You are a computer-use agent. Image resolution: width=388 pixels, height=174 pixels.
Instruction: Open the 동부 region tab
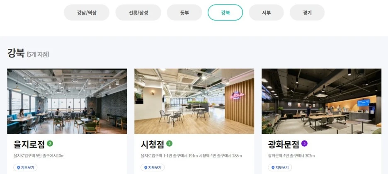(184, 12)
